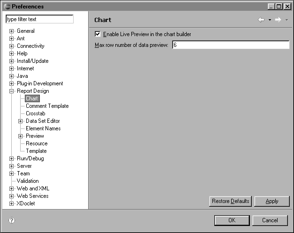Select Crosstab in the tree
Screen dimensions: 294x233
[x=36, y=113]
